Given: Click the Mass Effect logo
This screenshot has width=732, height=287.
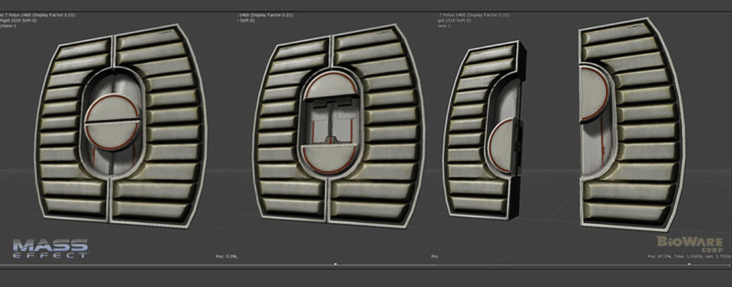Looking at the screenshot, I should [50, 247].
